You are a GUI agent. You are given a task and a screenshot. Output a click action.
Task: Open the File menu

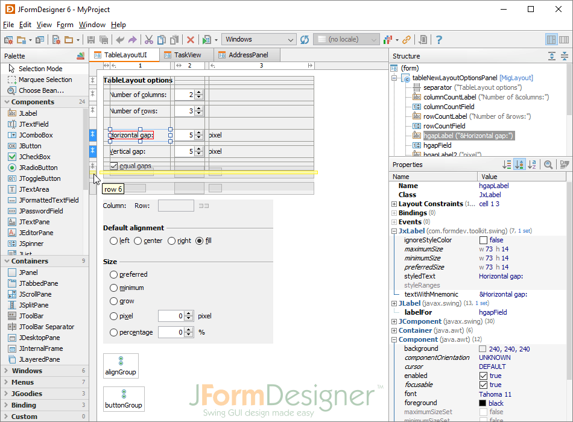click(x=8, y=25)
